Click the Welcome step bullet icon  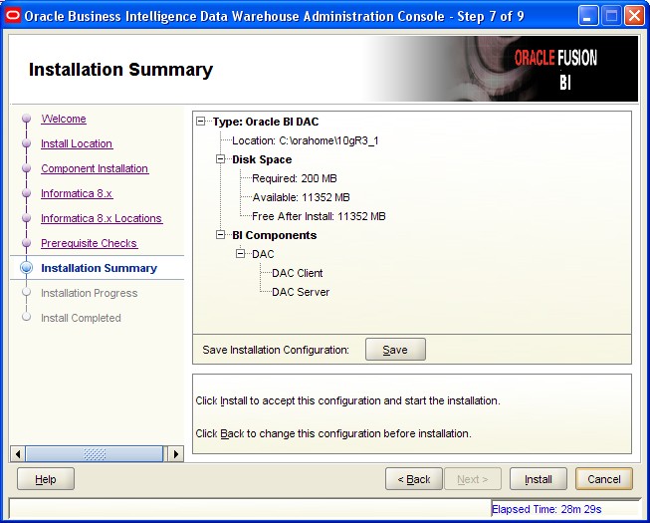tap(27, 120)
